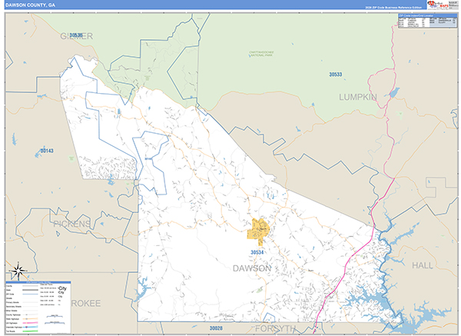Click ZIP code label 30534

click(257, 252)
